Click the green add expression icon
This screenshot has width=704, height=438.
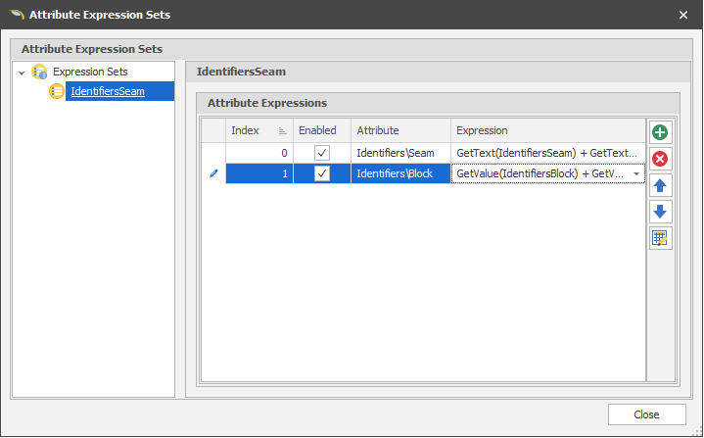(661, 132)
